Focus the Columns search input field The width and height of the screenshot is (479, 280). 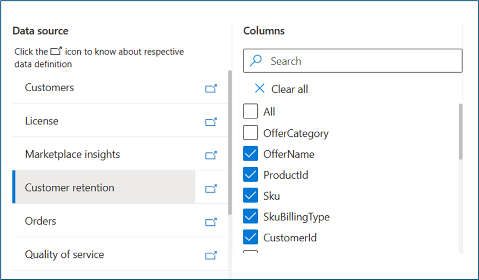tap(360, 61)
